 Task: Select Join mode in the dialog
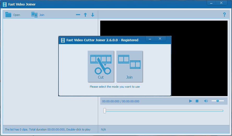129,66
